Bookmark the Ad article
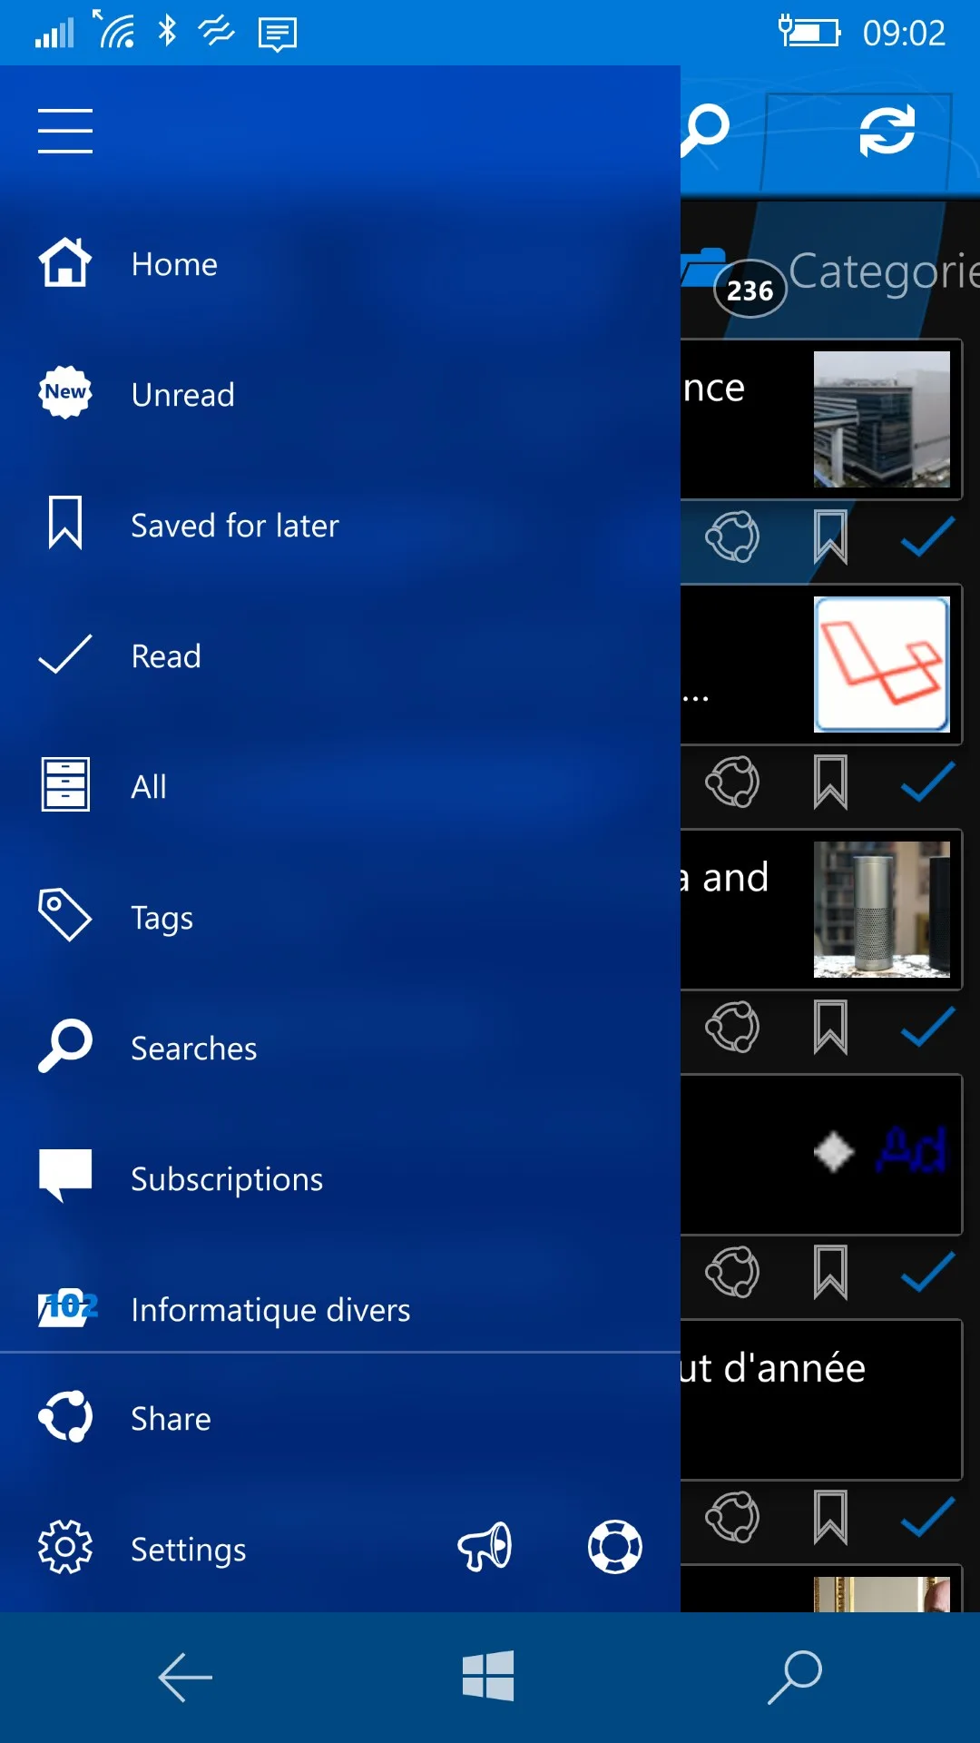The width and height of the screenshot is (980, 1743). point(830,1273)
